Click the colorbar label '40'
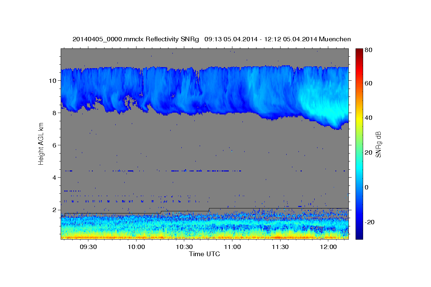Screen dimensions: 431x287 coord(368,118)
